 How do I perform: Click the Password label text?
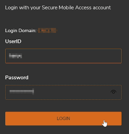point(17,77)
